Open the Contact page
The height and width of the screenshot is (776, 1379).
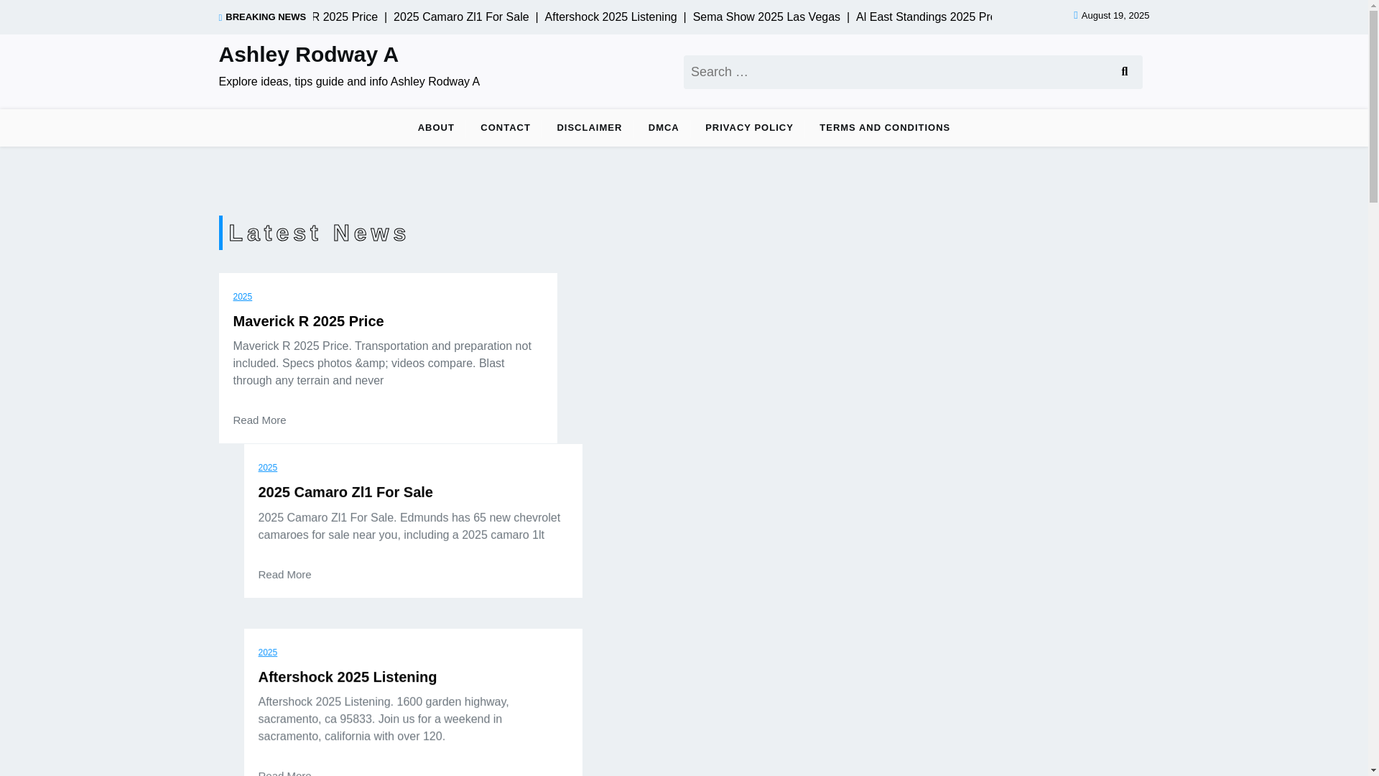pyautogui.click(x=506, y=128)
